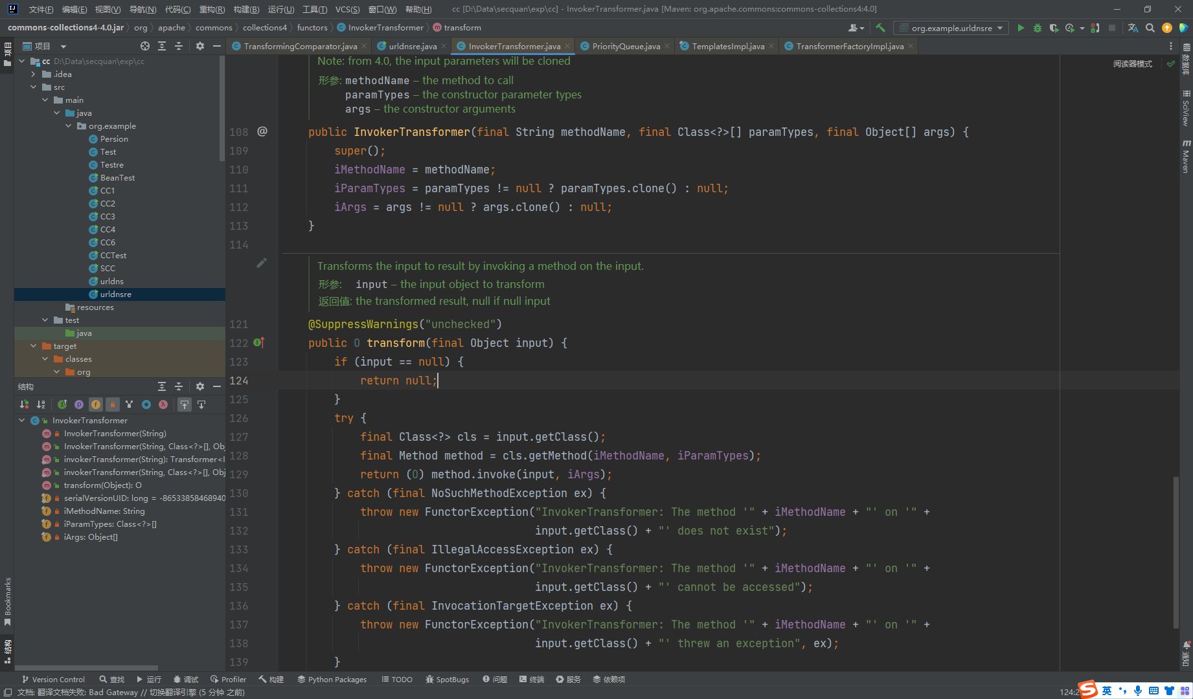Click the editor vertical scrollbar thumb

tap(1176, 552)
